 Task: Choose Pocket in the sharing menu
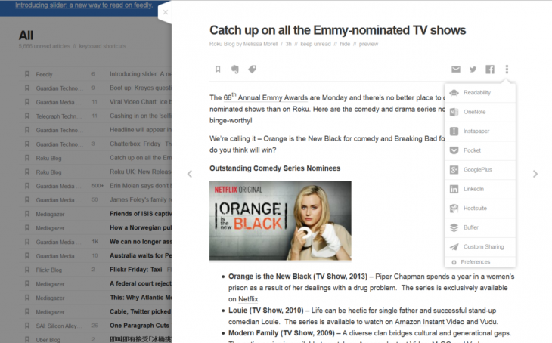point(472,150)
